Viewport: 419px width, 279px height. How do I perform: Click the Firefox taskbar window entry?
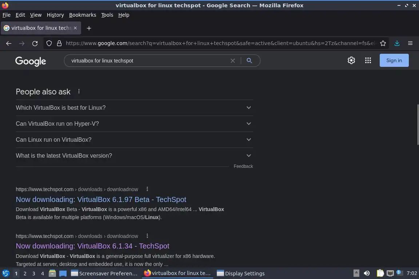(177, 273)
